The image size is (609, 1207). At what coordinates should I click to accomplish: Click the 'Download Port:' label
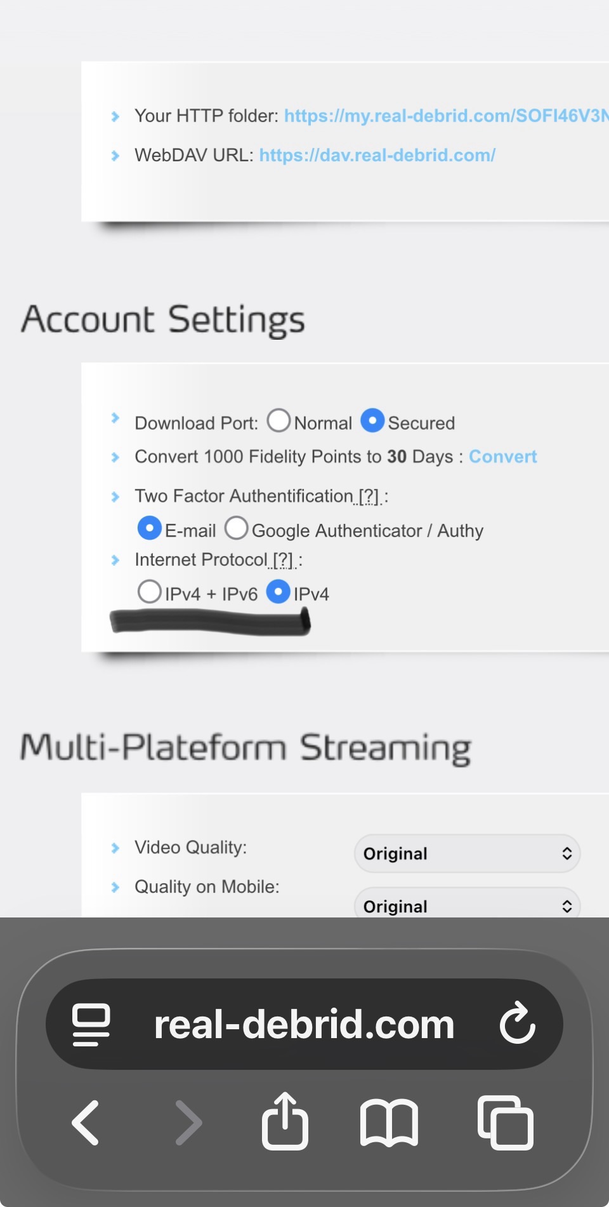(x=197, y=423)
